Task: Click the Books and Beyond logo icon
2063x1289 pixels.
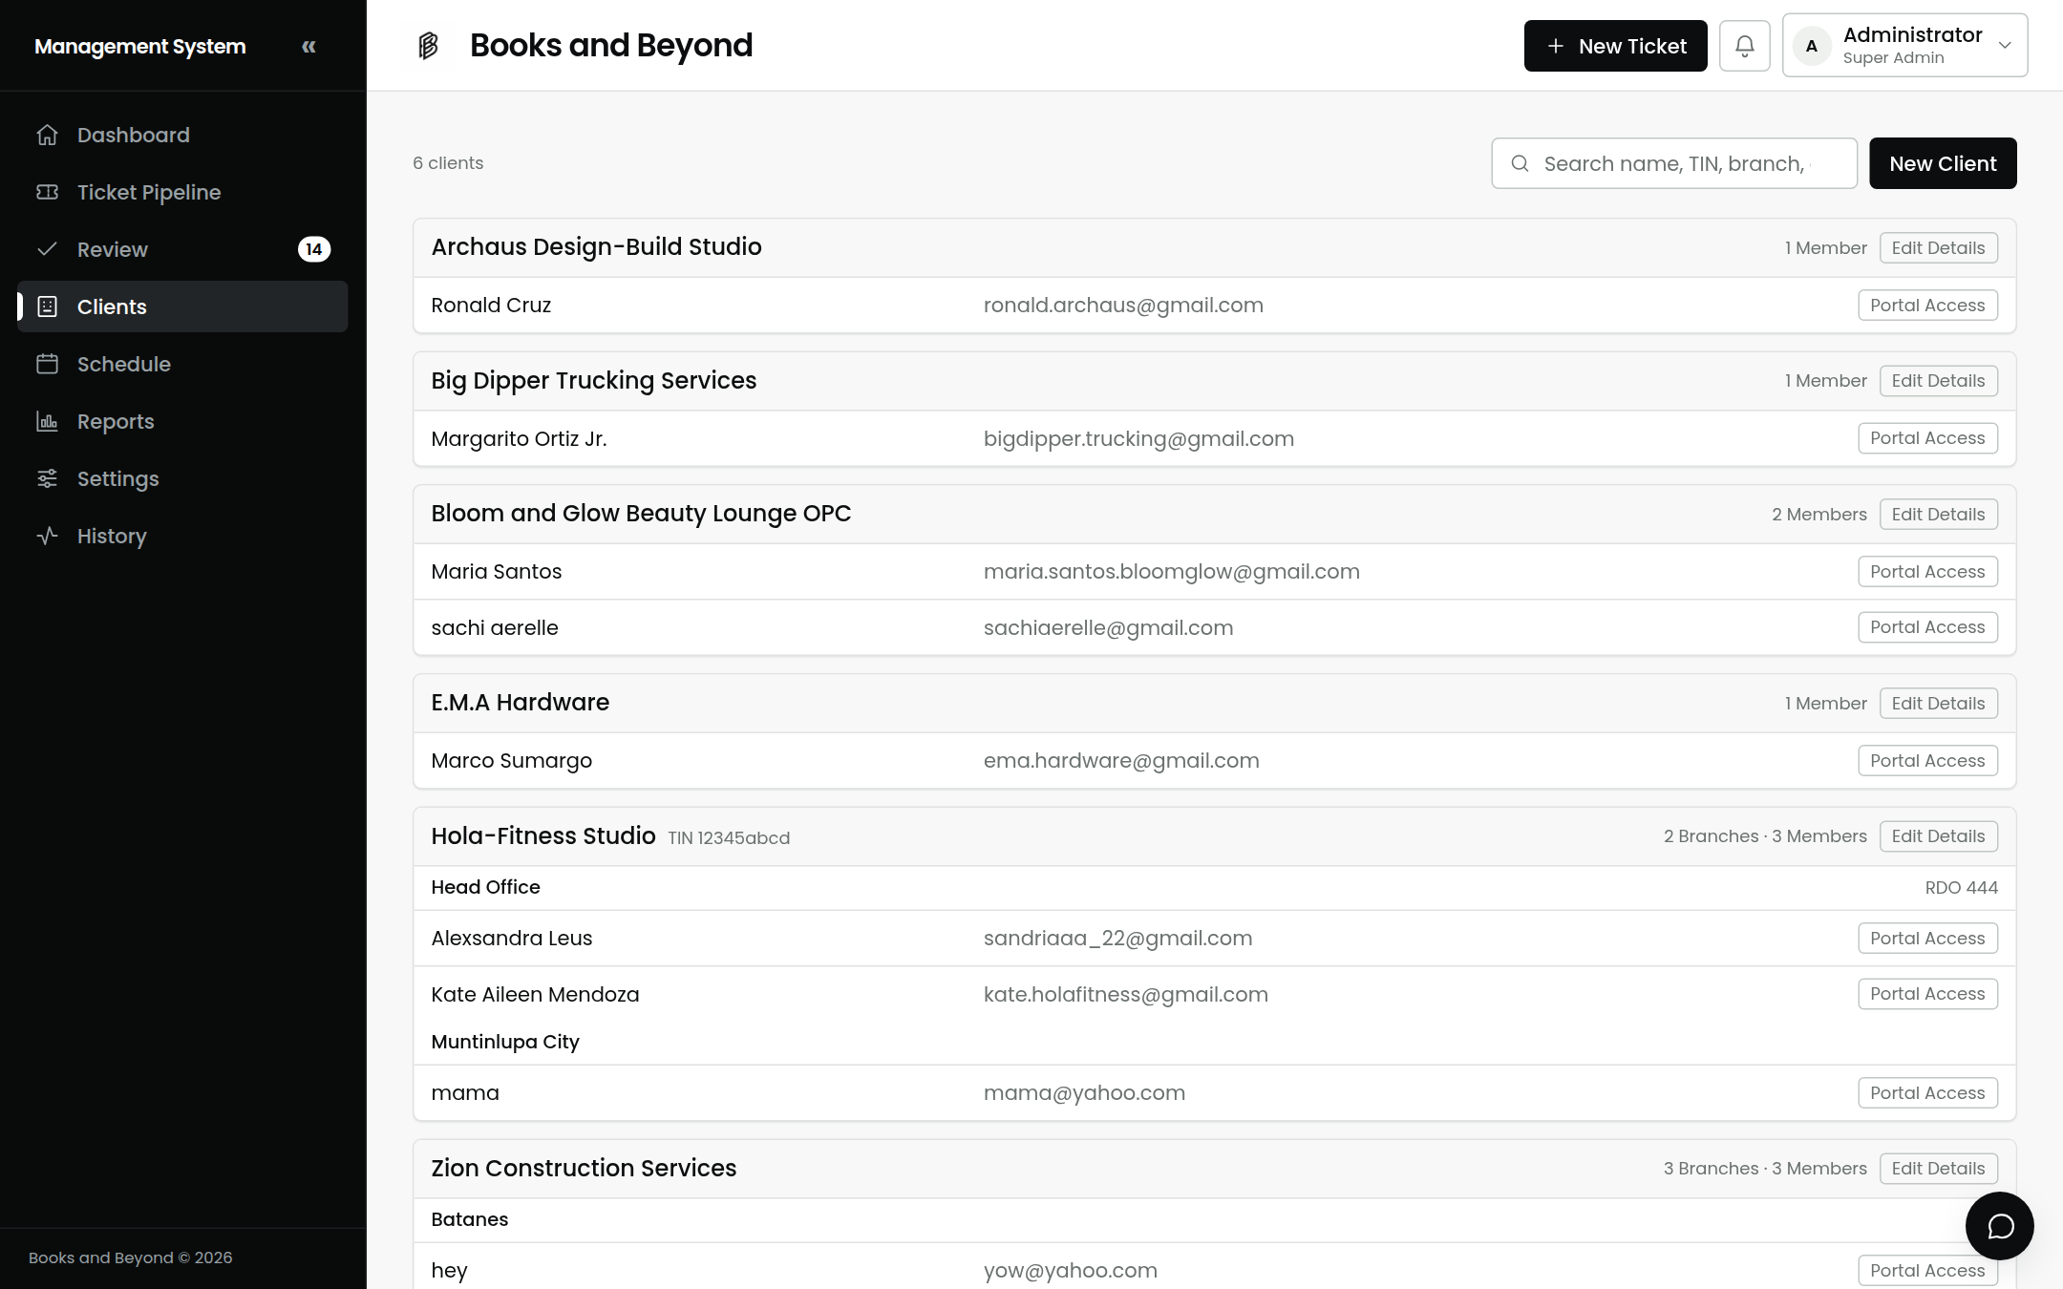Action: click(428, 45)
